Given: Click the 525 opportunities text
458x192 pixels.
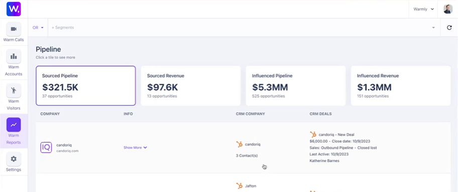Looking at the screenshot, I should 269,96.
